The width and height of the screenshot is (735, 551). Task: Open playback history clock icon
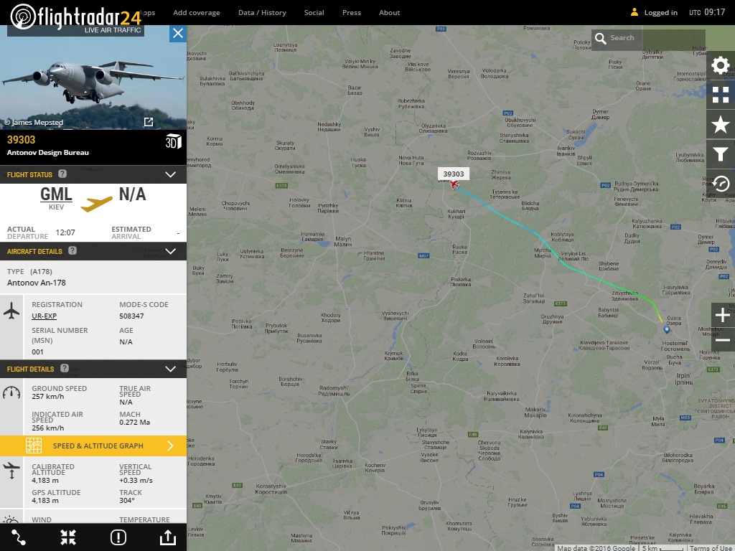tap(721, 183)
